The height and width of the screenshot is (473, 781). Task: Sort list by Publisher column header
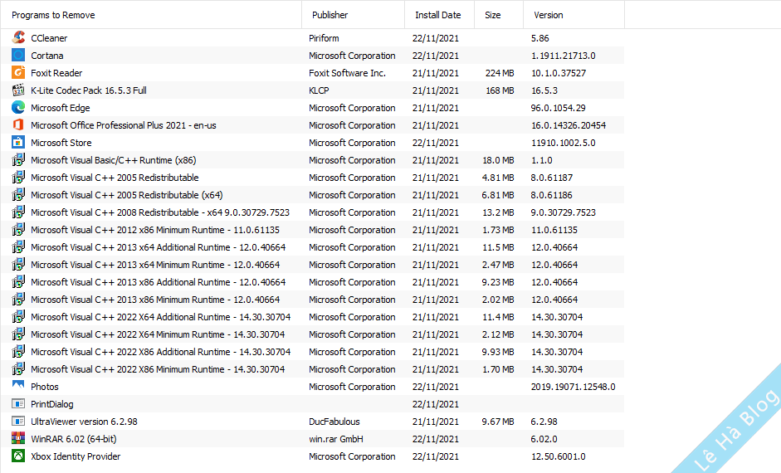(x=330, y=15)
